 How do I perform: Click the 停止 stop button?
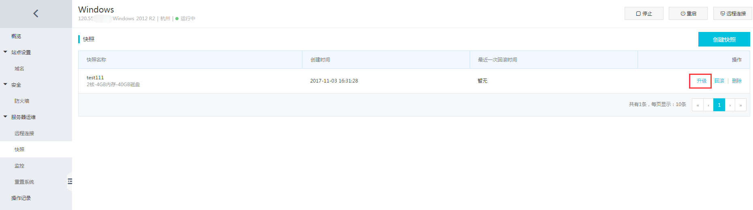pos(644,13)
